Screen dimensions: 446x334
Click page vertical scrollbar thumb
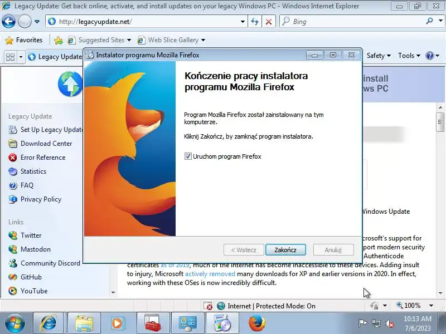440,122
